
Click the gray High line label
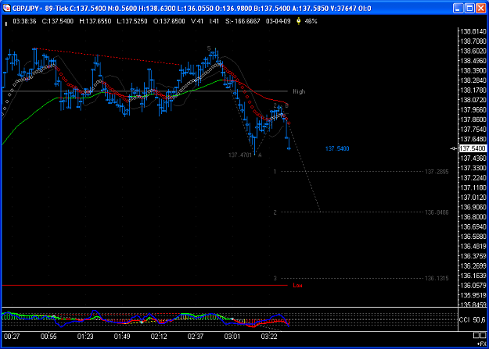pos(299,91)
